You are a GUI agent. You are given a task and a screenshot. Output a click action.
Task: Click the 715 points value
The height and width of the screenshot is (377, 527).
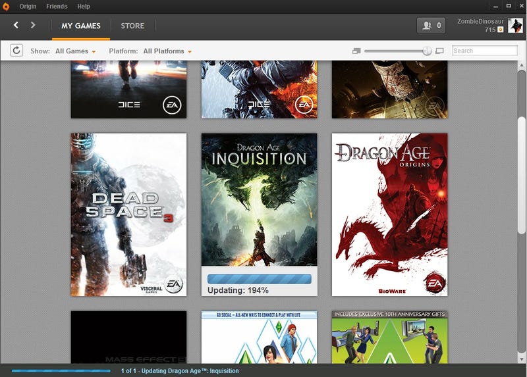click(489, 30)
